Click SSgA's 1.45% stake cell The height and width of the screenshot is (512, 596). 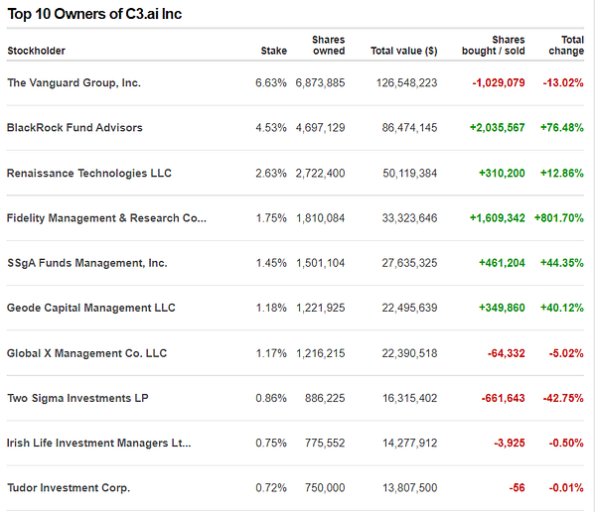(x=271, y=263)
